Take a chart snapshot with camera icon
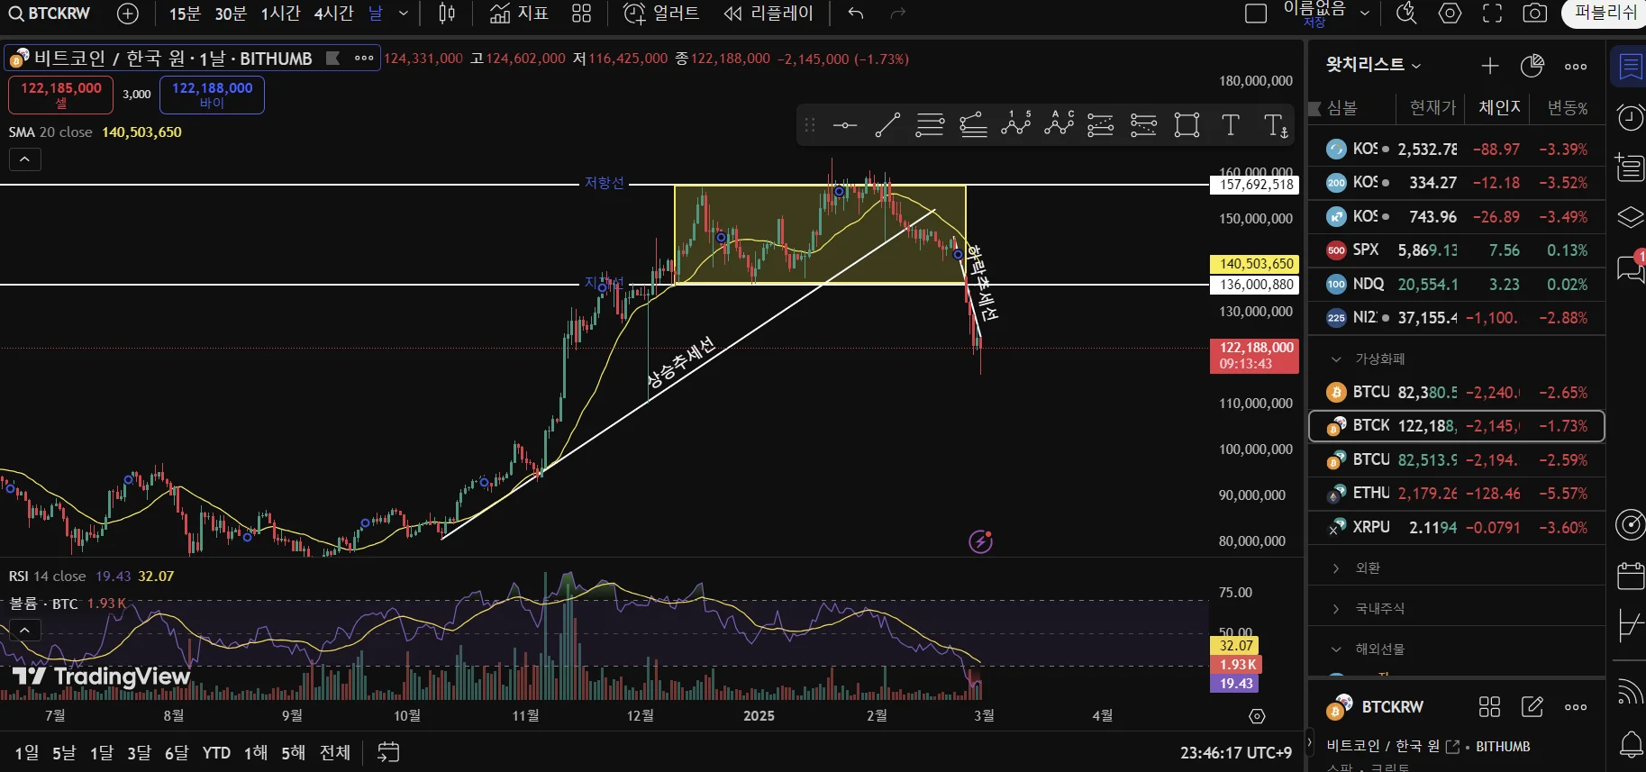Image resolution: width=1646 pixels, height=772 pixels. pyautogui.click(x=1535, y=14)
